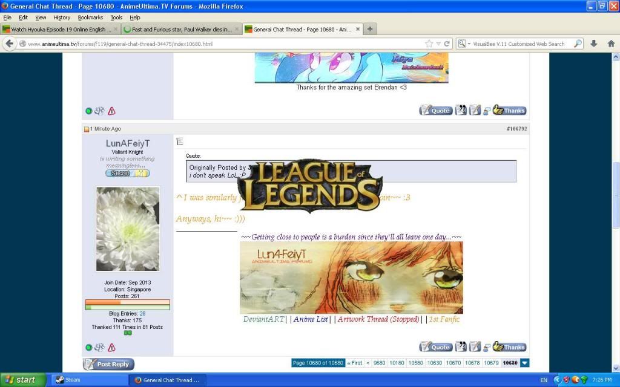This screenshot has width=620, height=387.
Task: Reload the page with the refresh icon
Action: 447,44
